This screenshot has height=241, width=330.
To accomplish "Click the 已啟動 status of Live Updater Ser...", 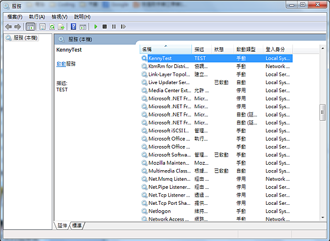I will (x=221, y=82).
